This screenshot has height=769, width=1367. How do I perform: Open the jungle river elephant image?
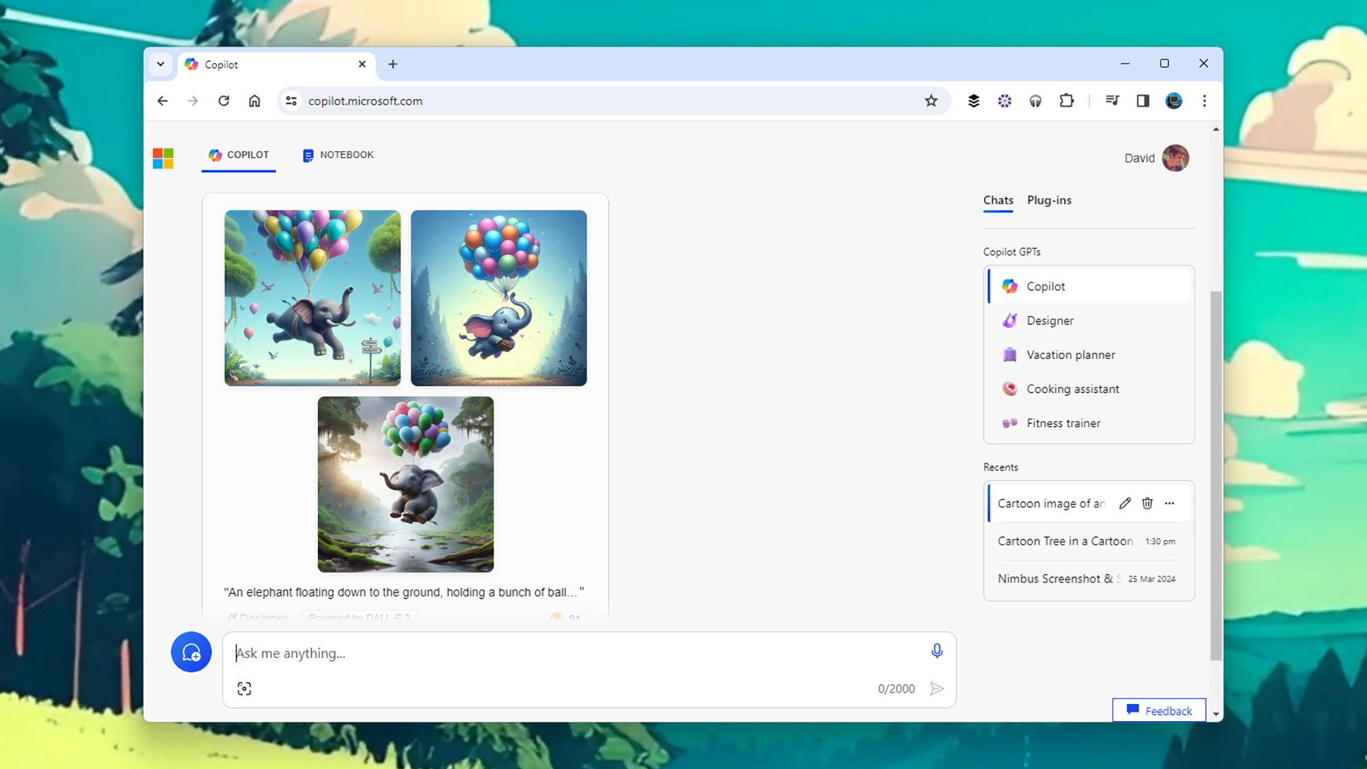pos(405,484)
